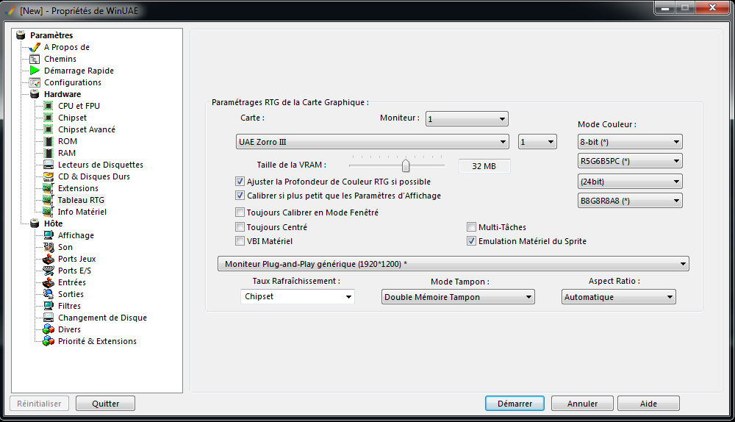Click the RAM icon
735x422 pixels.
(49, 153)
